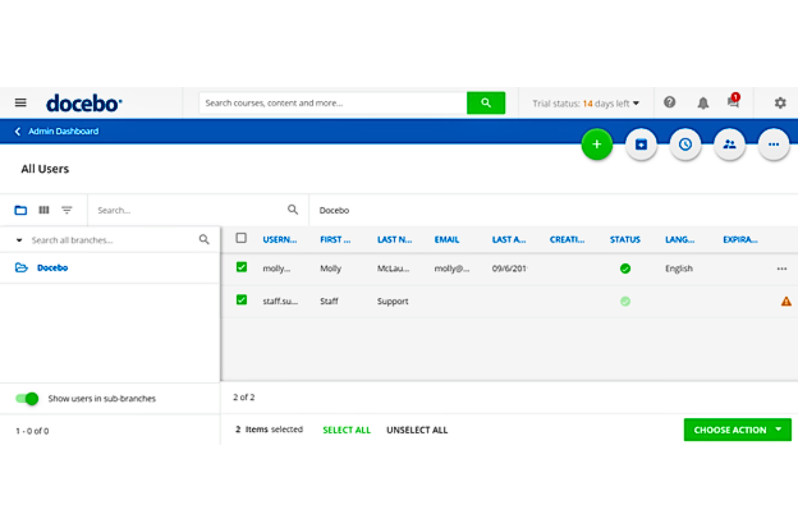
Task: Click the clock round action button
Action: [x=685, y=144]
